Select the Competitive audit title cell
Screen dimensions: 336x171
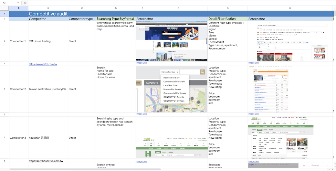tap(48, 14)
